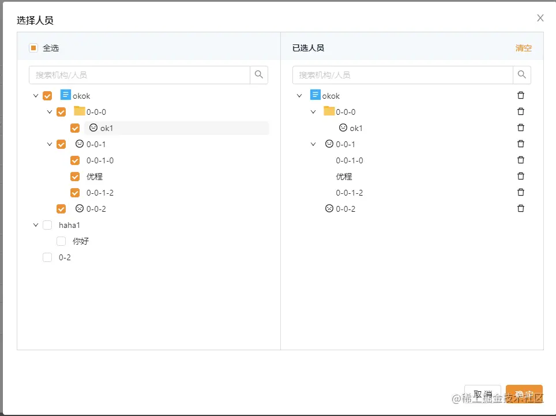556x416 pixels.
Task: Delete 0-0-1-0 from selected list
Action: click(x=521, y=160)
